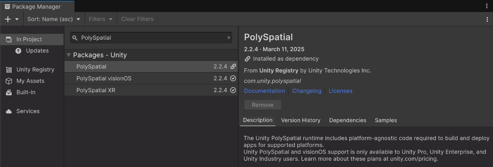Open the Licenses link
493x167 pixels.
coord(341,91)
